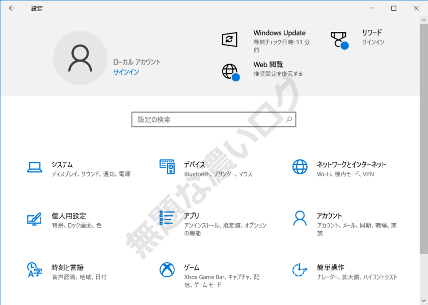Click ナレーター、拡大鏡、ハイコントラスト description

tap(357, 277)
